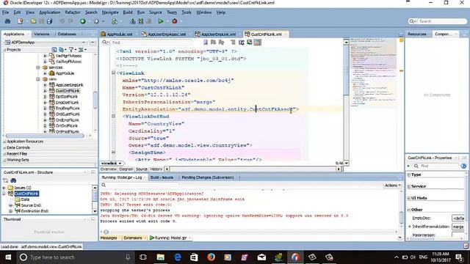The height and width of the screenshot is (264, 470).
Task: Switch to the AppModule.xml editor tab
Action: 120,34
